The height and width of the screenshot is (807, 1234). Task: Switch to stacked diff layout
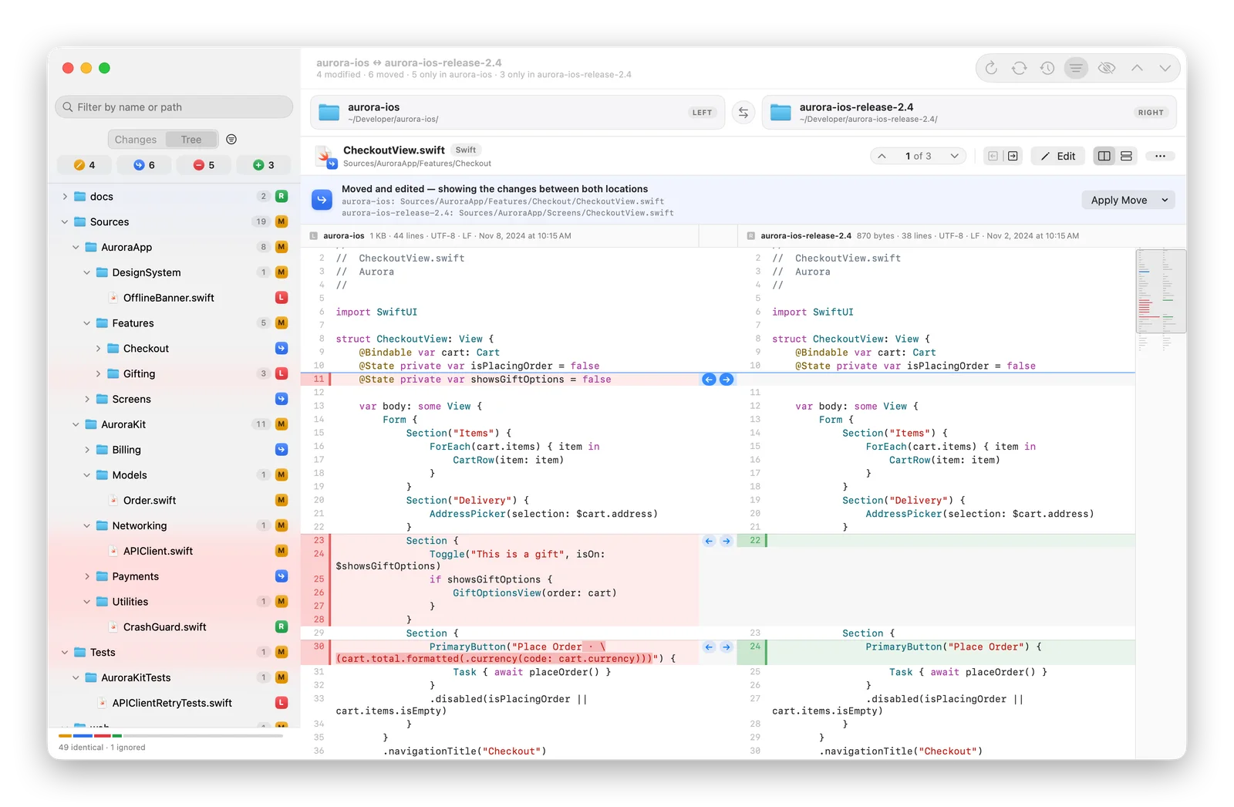1126,156
